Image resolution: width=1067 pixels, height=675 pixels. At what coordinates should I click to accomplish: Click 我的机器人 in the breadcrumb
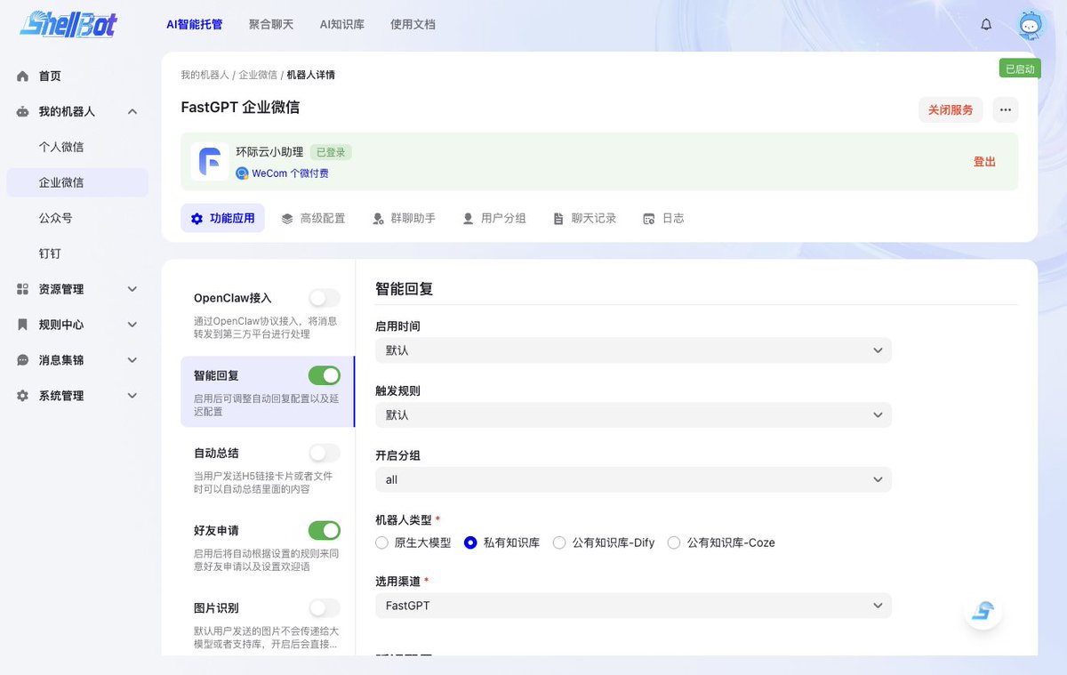tap(205, 76)
